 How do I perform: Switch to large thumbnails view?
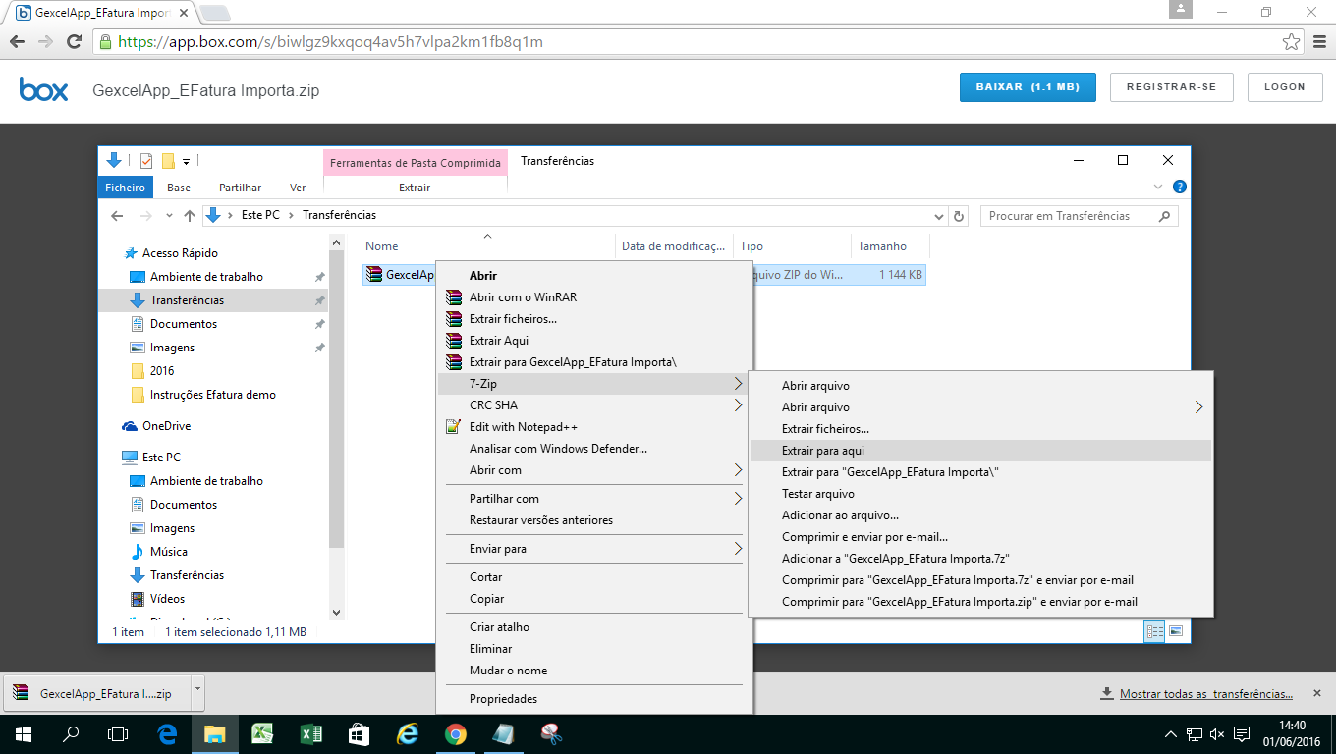[x=1175, y=631]
